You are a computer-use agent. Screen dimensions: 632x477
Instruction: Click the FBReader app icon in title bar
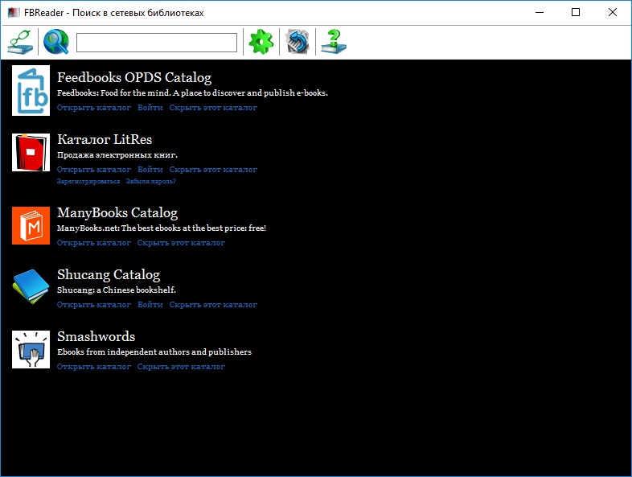(14, 13)
